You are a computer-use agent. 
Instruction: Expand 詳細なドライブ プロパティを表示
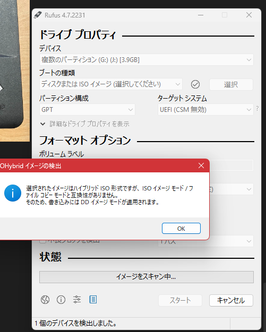(85, 124)
